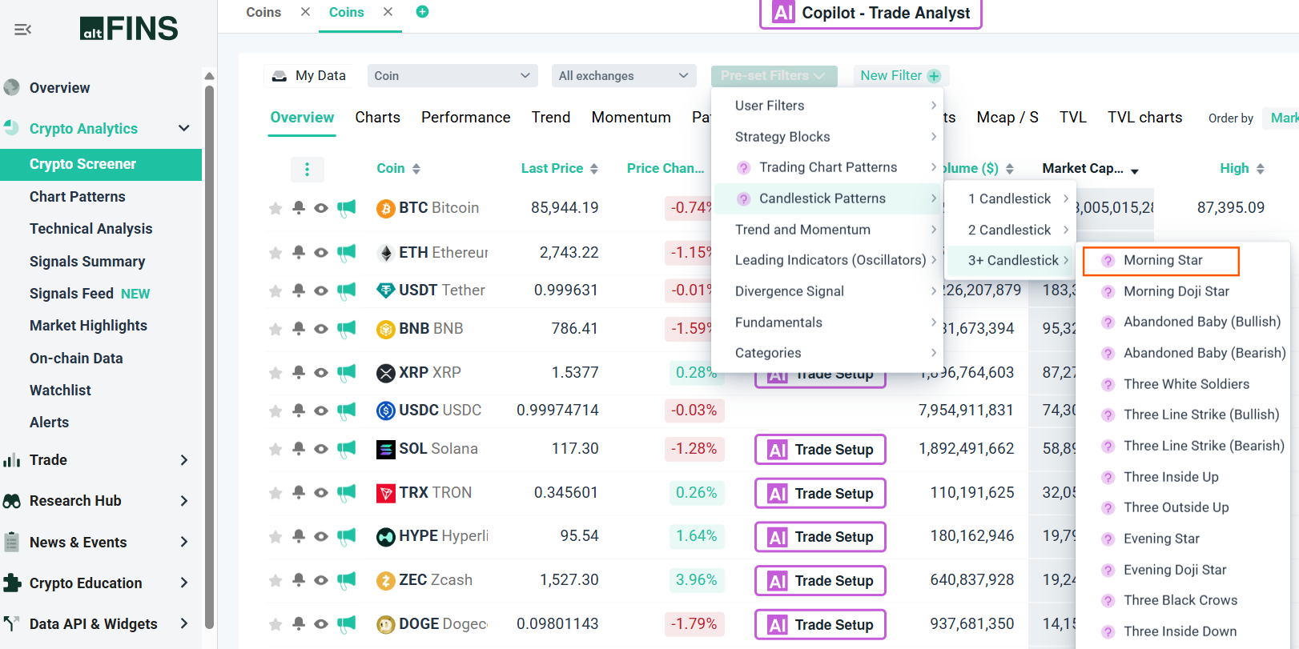Open the Strategy Blocks submenu
The image size is (1299, 649).
click(828, 137)
